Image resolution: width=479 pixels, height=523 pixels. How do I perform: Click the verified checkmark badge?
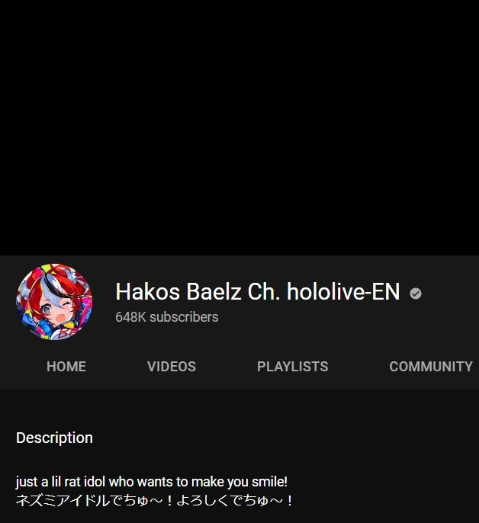click(x=416, y=294)
